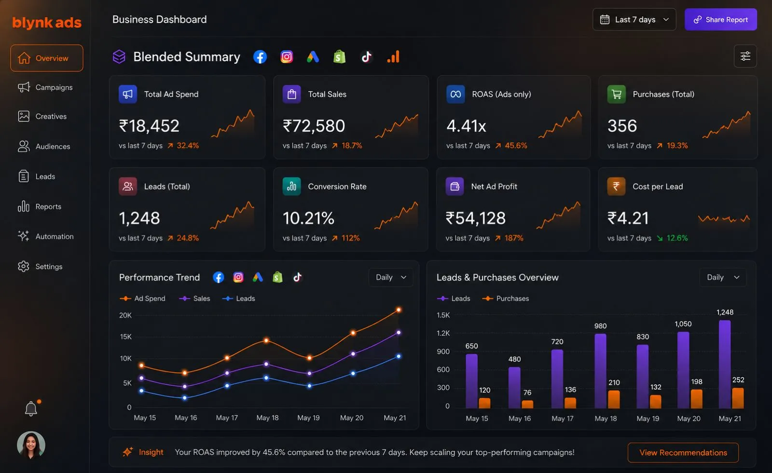The image size is (772, 473).
Task: Click the 10.21% Conversion Rate value
Action: (x=308, y=218)
